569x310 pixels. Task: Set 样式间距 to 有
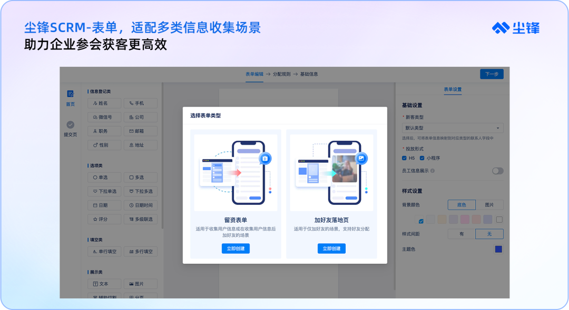click(462, 234)
